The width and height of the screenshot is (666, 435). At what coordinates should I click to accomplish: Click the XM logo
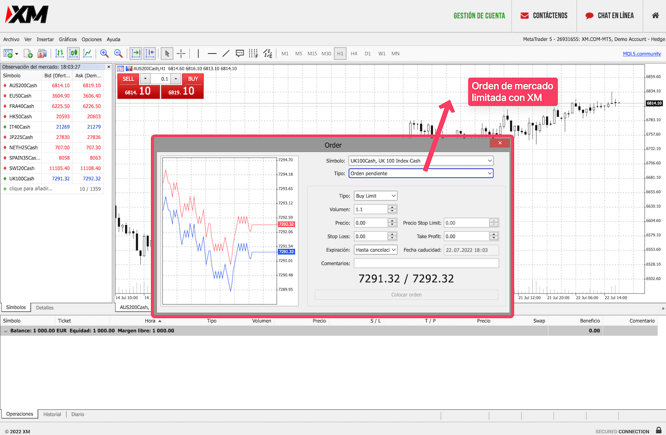(x=27, y=15)
